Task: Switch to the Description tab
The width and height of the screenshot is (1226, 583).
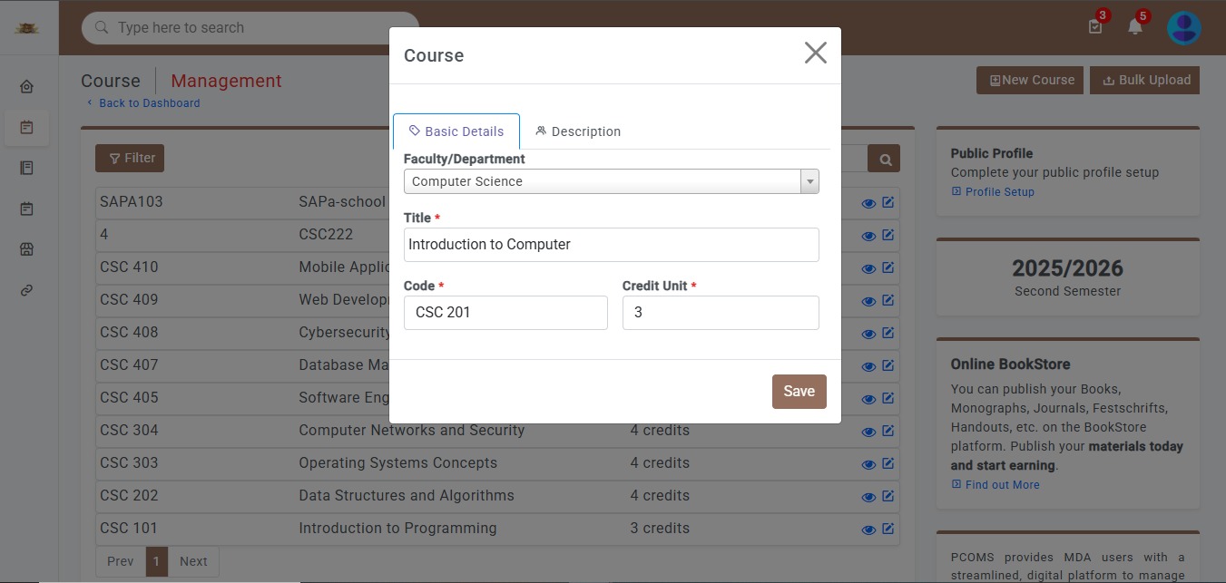Action: 578,131
